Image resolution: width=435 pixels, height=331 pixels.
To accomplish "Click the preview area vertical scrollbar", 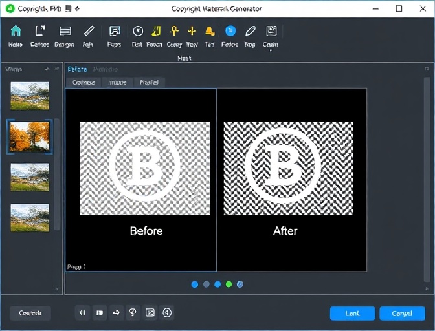I will pyautogui.click(x=427, y=180).
